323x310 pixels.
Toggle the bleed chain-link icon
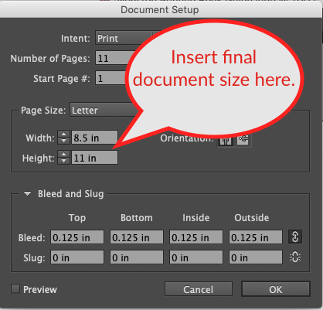295,237
